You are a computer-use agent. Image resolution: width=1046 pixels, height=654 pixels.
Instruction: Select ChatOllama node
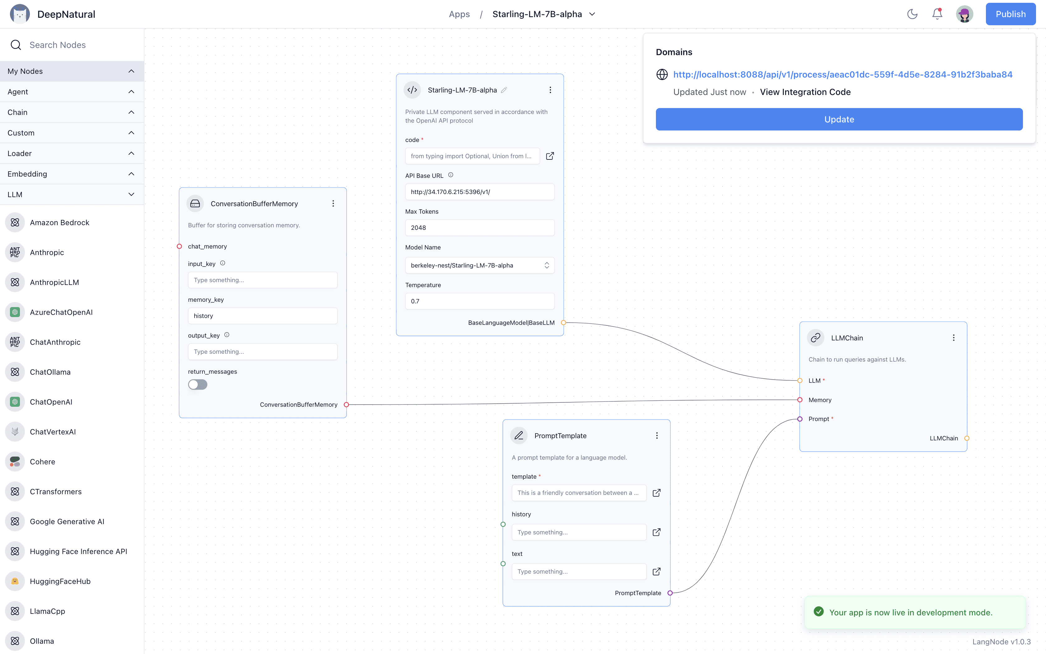72,372
